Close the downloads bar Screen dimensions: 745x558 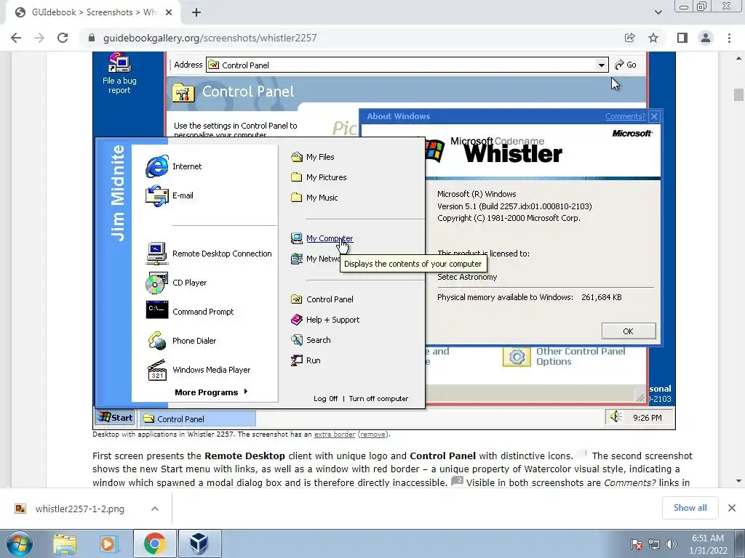[732, 508]
